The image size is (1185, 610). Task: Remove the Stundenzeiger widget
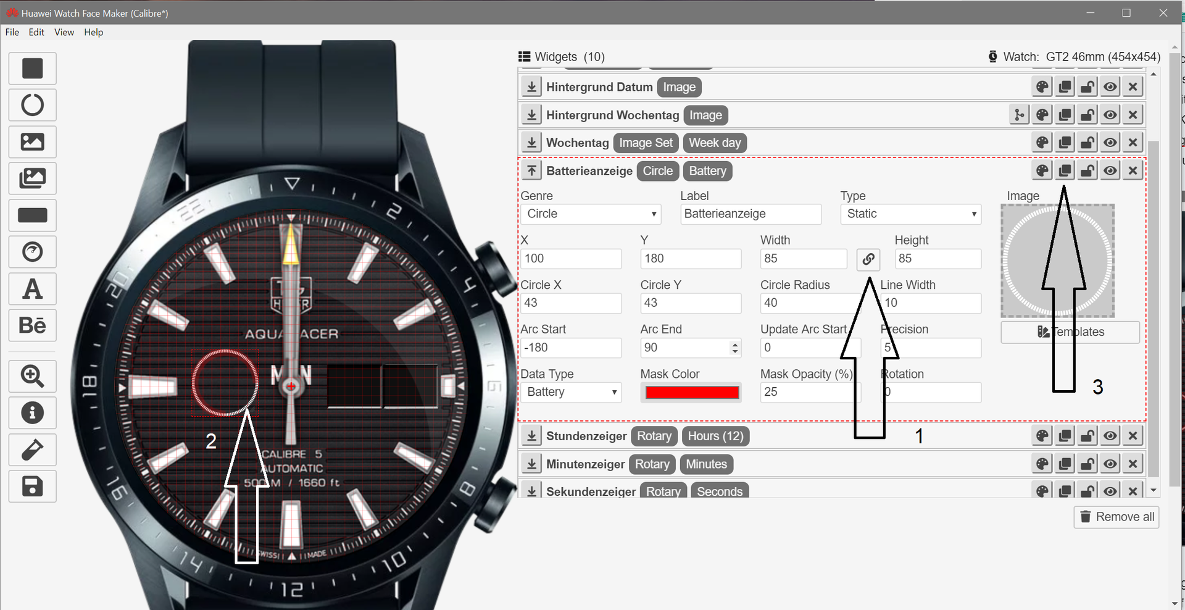tap(1133, 436)
